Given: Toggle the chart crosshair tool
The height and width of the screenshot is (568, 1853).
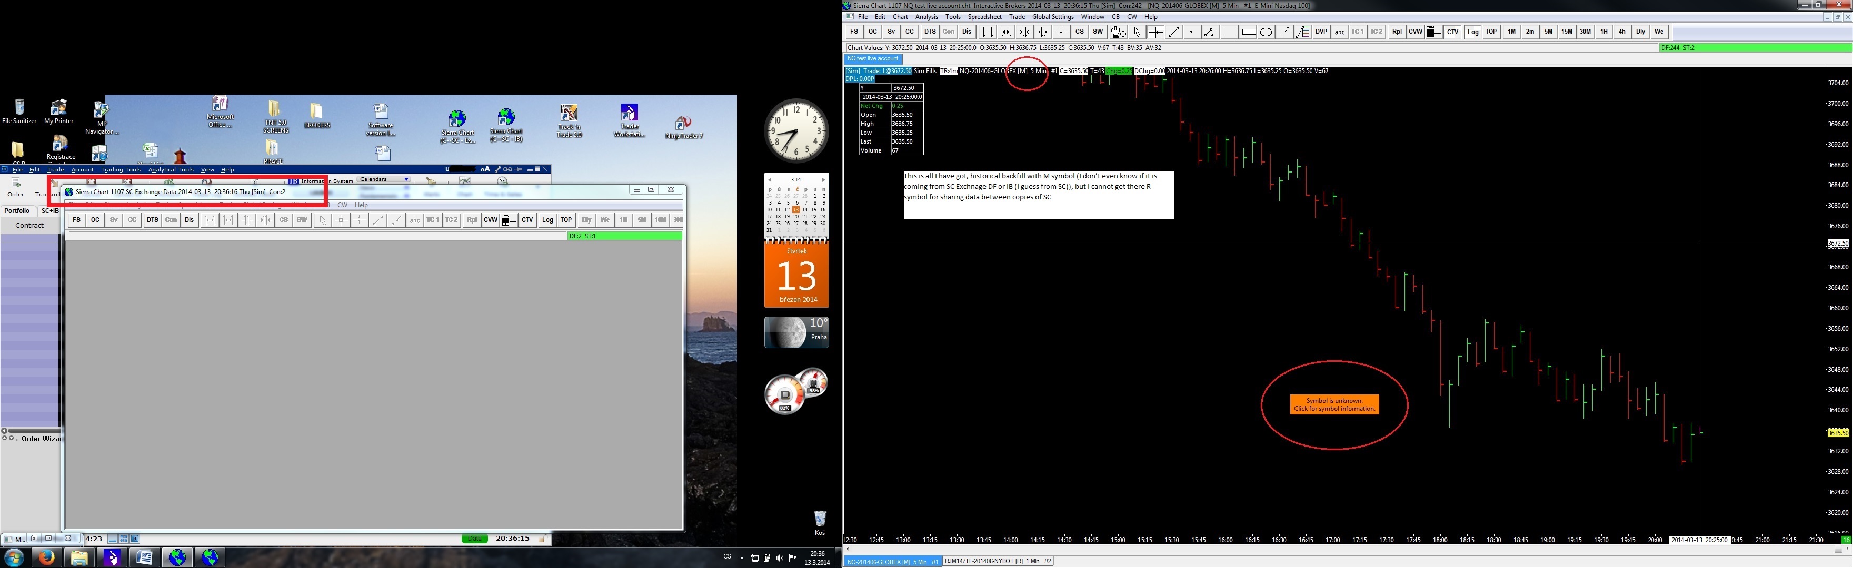Looking at the screenshot, I should coord(1155,32).
